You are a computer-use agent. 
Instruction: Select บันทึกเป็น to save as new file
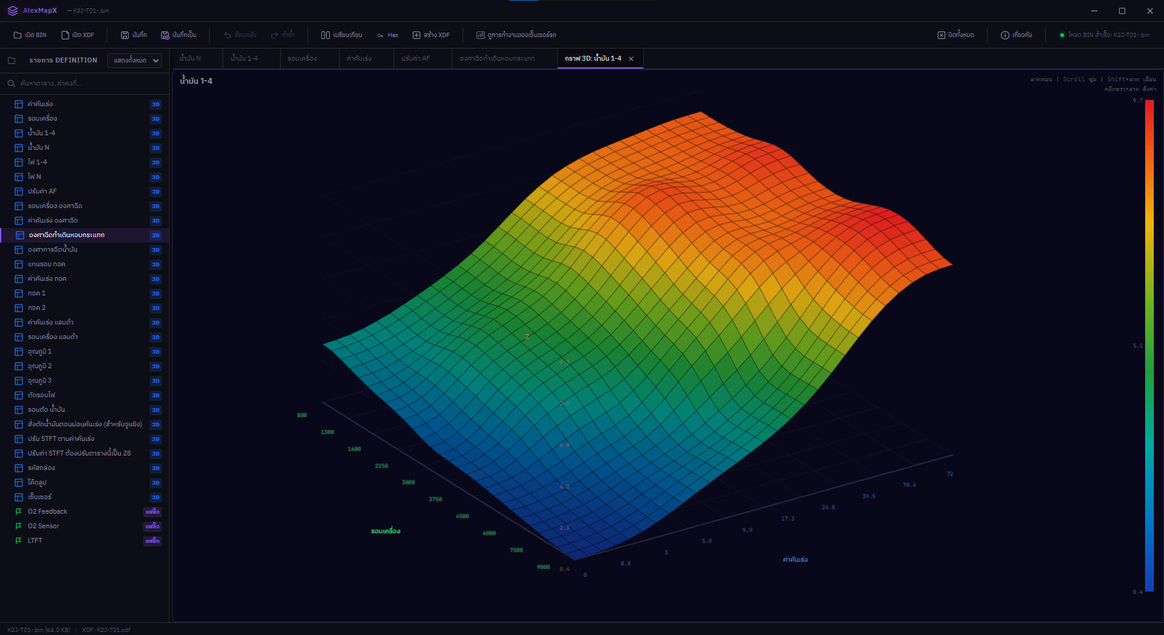(179, 35)
